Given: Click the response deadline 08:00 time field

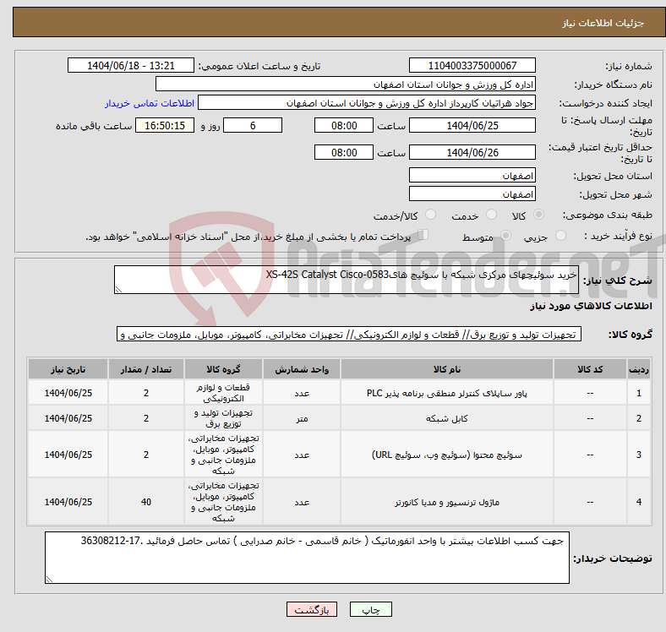Looking at the screenshot, I should point(344,125).
